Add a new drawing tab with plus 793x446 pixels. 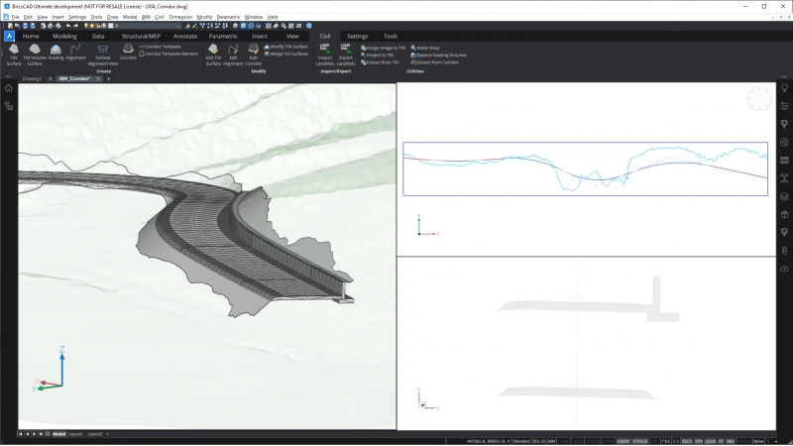108,79
